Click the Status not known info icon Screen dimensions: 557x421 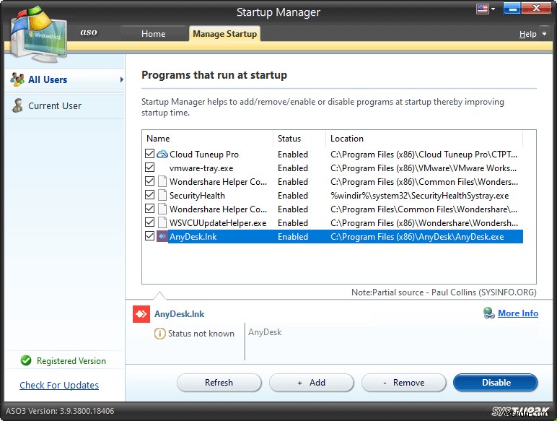(159, 334)
